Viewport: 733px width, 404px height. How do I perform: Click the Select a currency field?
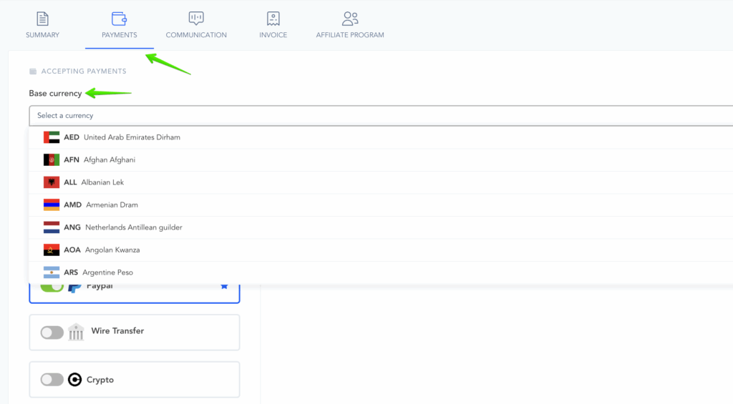[x=379, y=115]
